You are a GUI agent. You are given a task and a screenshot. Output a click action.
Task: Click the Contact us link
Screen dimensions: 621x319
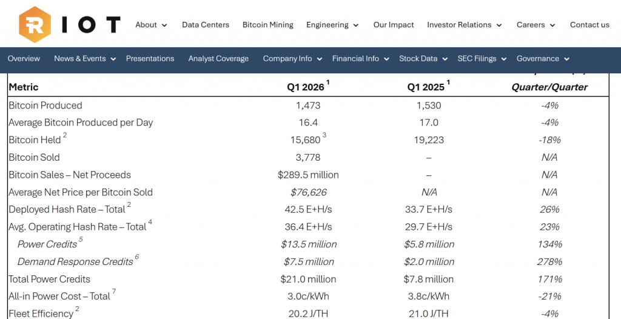(x=589, y=25)
